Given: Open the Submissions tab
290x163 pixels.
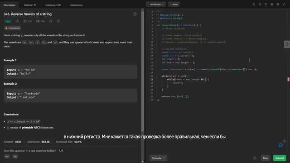Looking at the screenshot, I should pyautogui.click(x=76, y=5).
